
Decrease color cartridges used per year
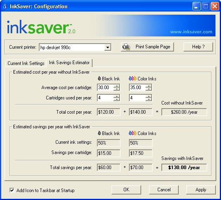[x=149, y=99]
